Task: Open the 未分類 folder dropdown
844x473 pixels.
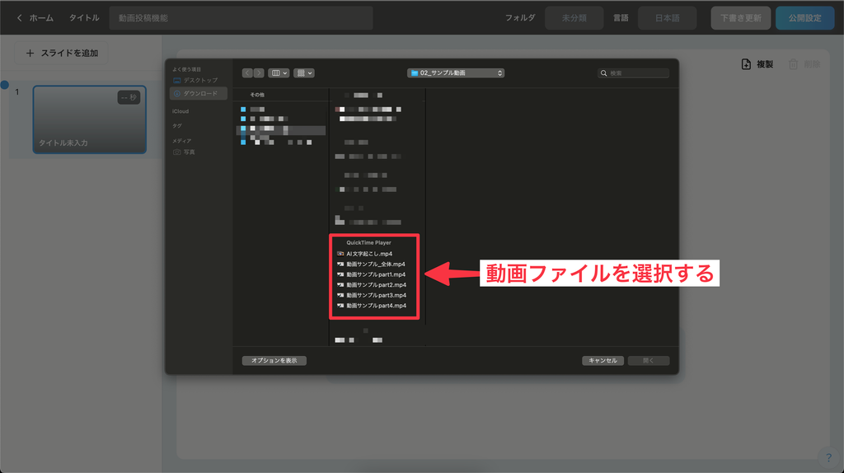Action: tap(574, 18)
